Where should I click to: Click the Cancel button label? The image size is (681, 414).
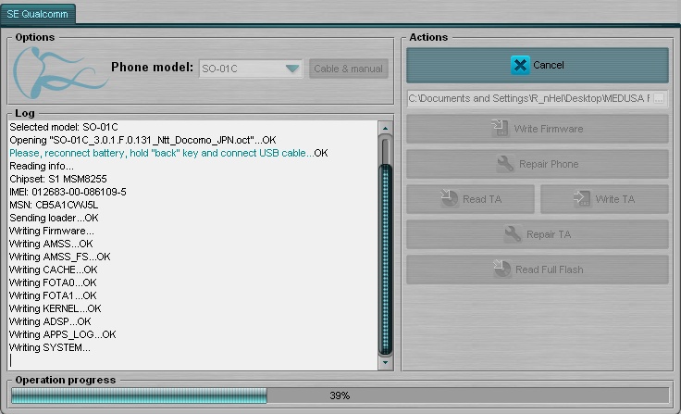[x=548, y=65]
